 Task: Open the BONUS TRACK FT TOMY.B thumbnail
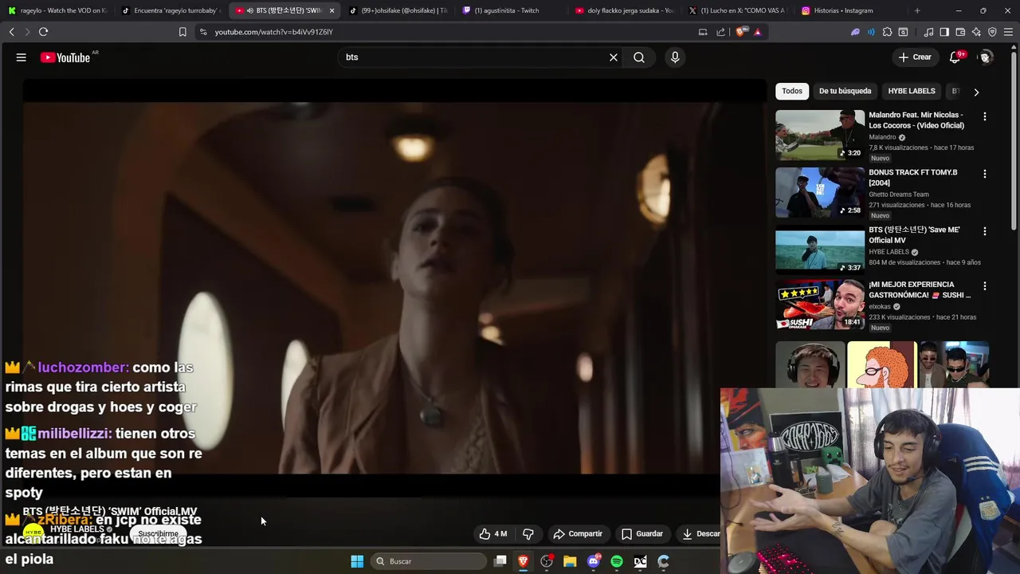[820, 192]
